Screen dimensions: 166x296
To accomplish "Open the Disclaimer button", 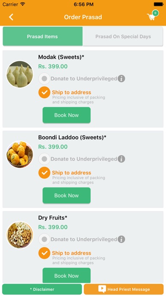I will [x=42, y=289].
